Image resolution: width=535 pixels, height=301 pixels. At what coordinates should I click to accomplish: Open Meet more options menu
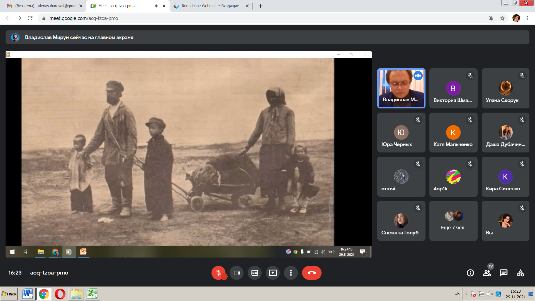coord(291,273)
